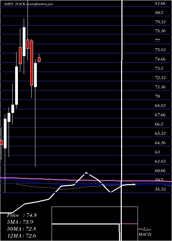Click the 60.66 price axis label

point(160,171)
